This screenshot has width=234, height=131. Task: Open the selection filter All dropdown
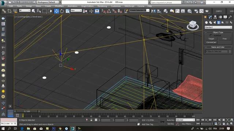[25, 11]
